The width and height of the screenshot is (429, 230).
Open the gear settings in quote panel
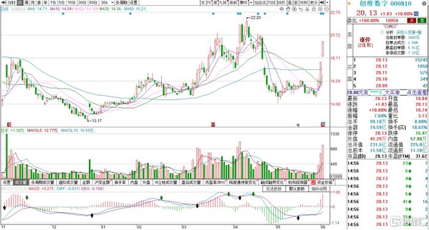point(424,3)
